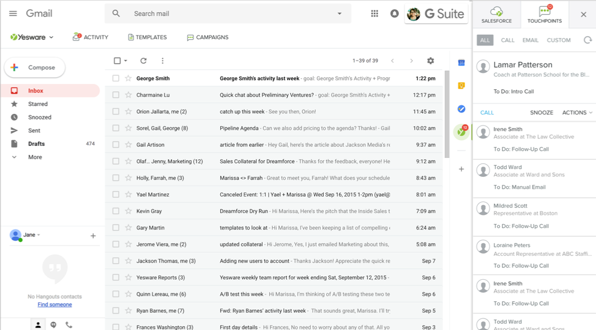Image resolution: width=596 pixels, height=330 pixels.
Task: Get add-ons with the plus icon
Action: [461, 169]
